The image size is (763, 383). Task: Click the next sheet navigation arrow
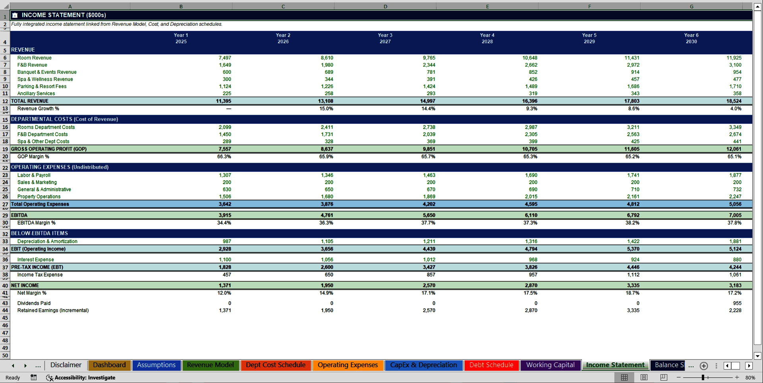[x=25, y=366]
